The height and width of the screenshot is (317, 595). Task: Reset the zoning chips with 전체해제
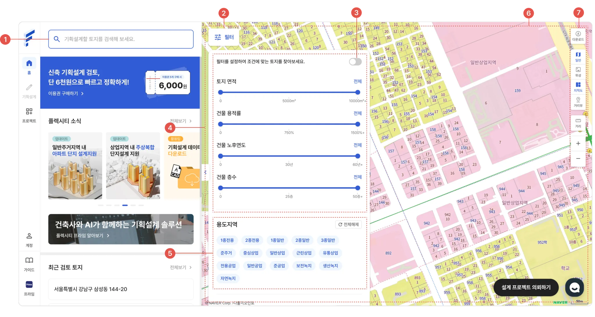pyautogui.click(x=348, y=224)
